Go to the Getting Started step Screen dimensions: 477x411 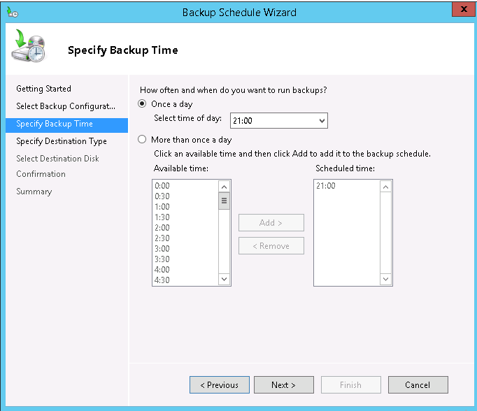(x=43, y=89)
